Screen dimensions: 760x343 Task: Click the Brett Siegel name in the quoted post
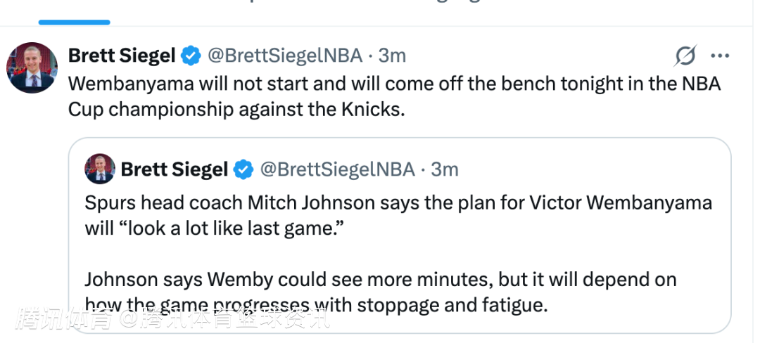[x=174, y=169]
